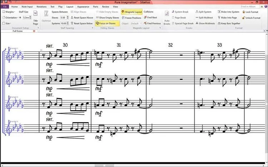Image resolution: width=268 pixels, height=167 pixels.
Task: Open the page Size dropdown
Action: pos(7,23)
